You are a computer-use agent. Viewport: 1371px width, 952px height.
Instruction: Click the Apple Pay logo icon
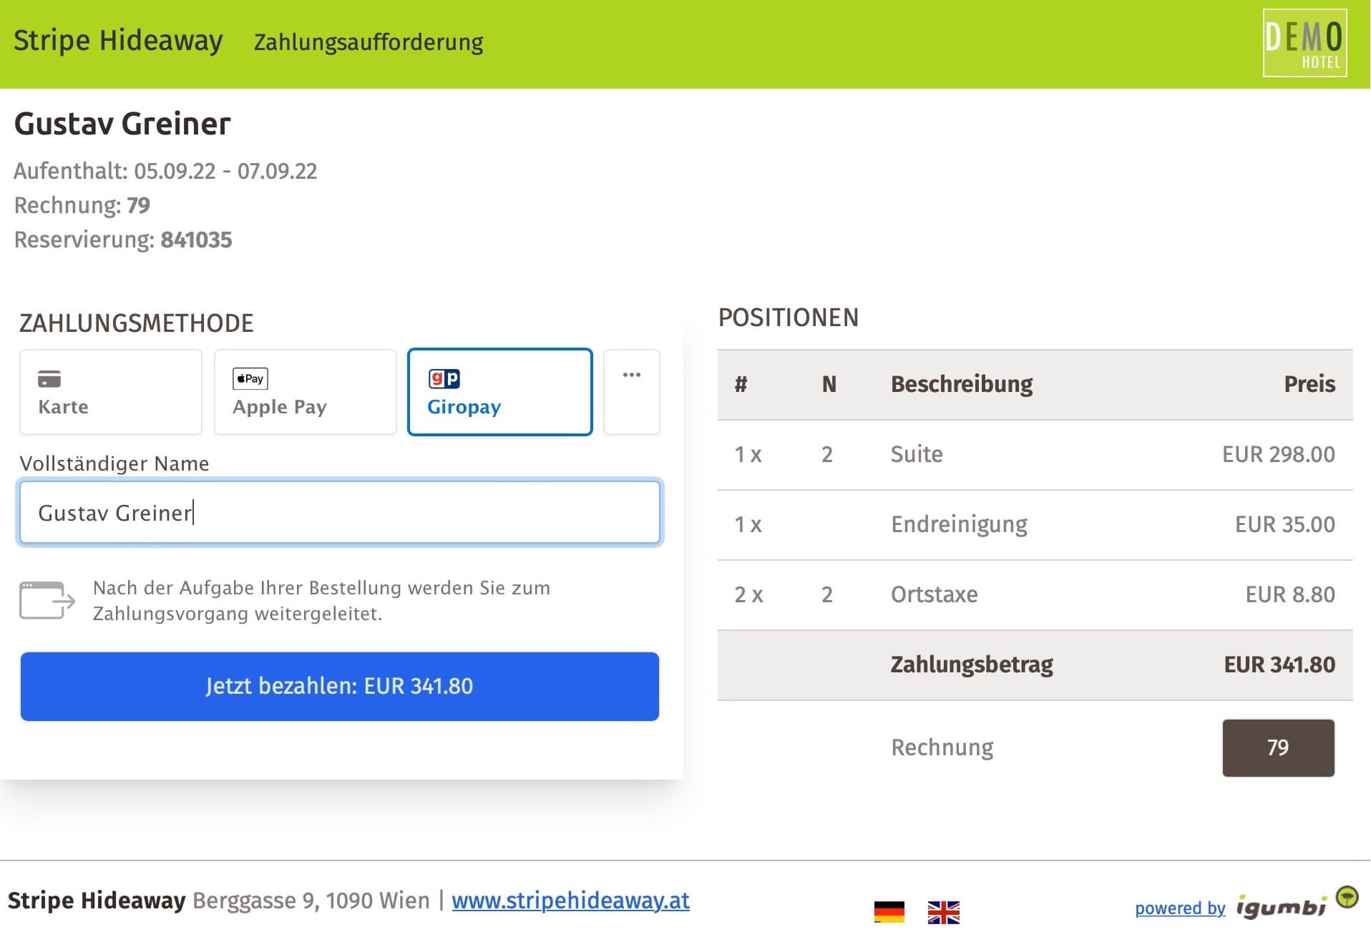point(250,378)
